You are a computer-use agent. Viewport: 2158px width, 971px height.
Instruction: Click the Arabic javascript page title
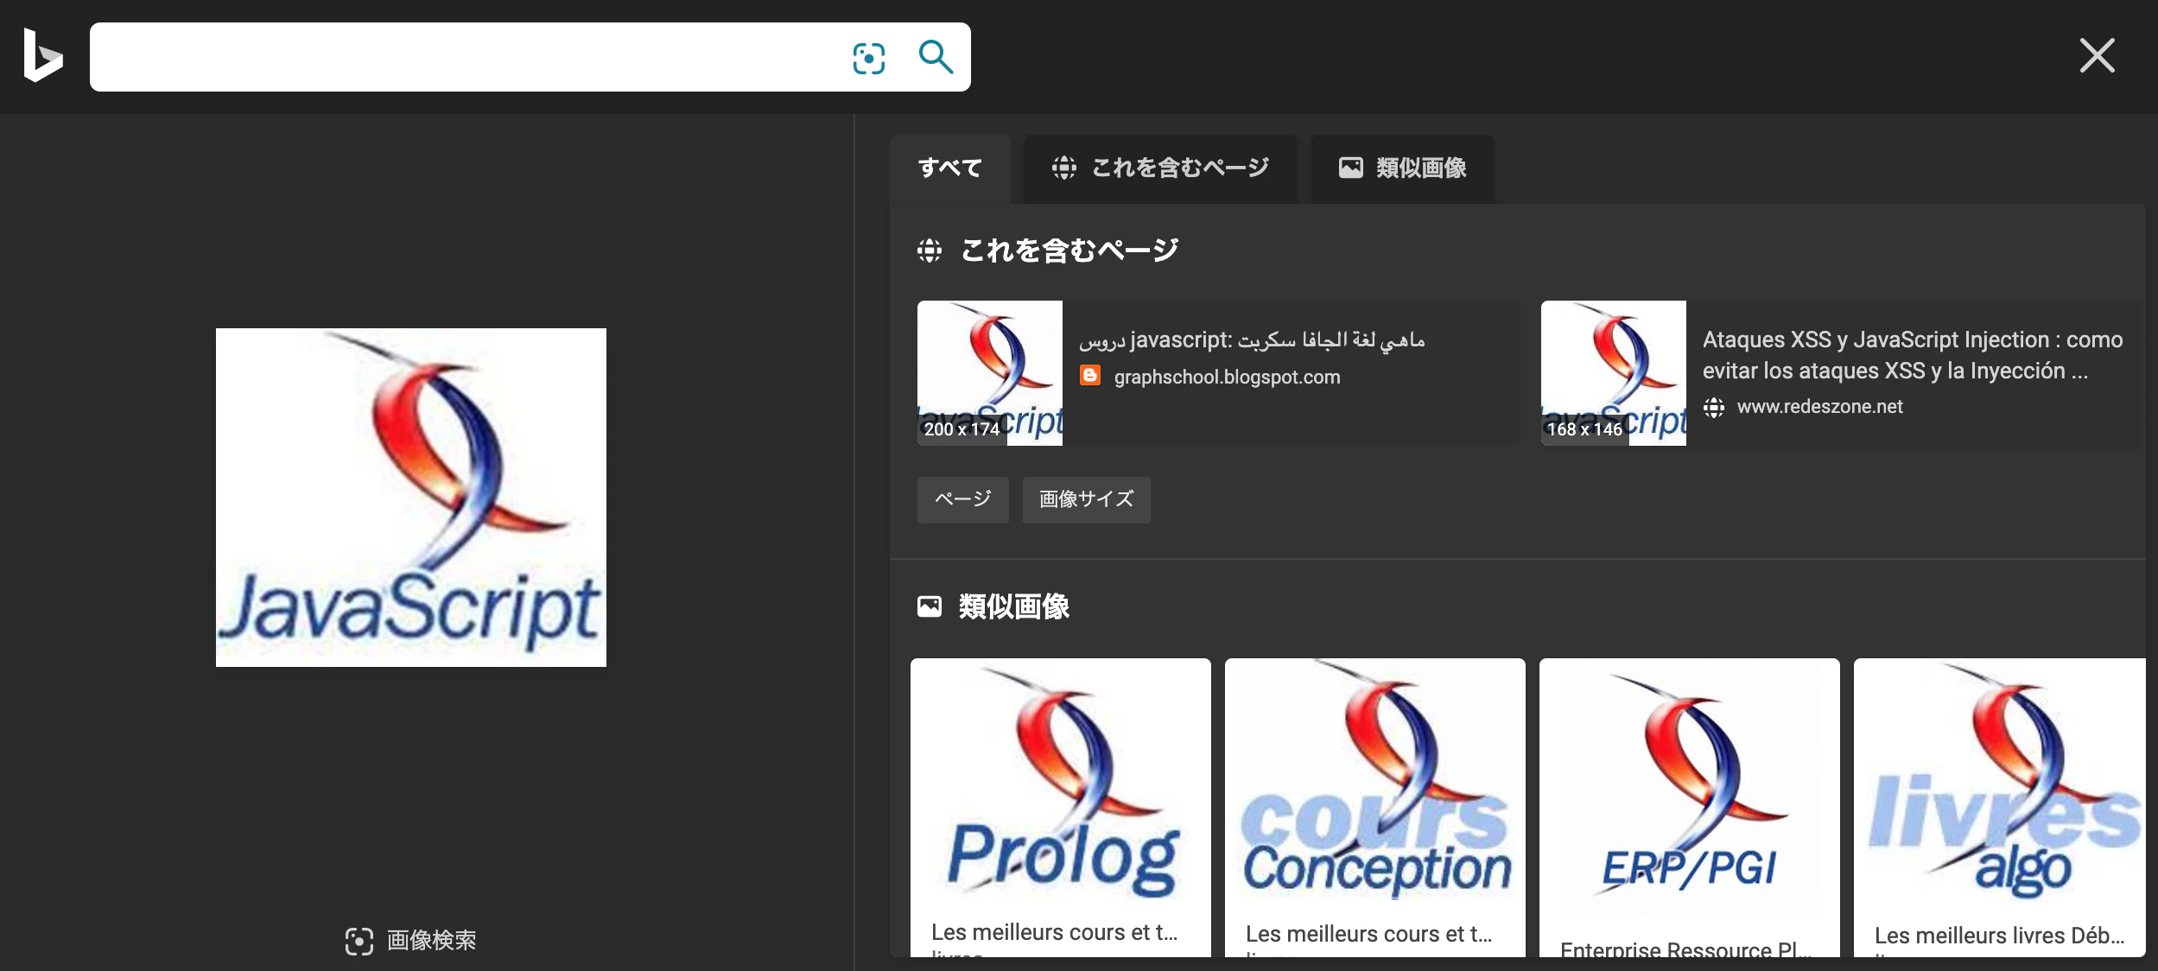coord(1252,340)
